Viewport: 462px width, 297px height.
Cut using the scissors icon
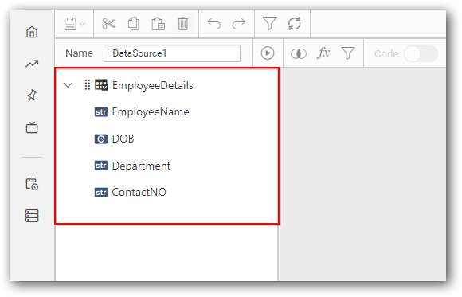[108, 24]
